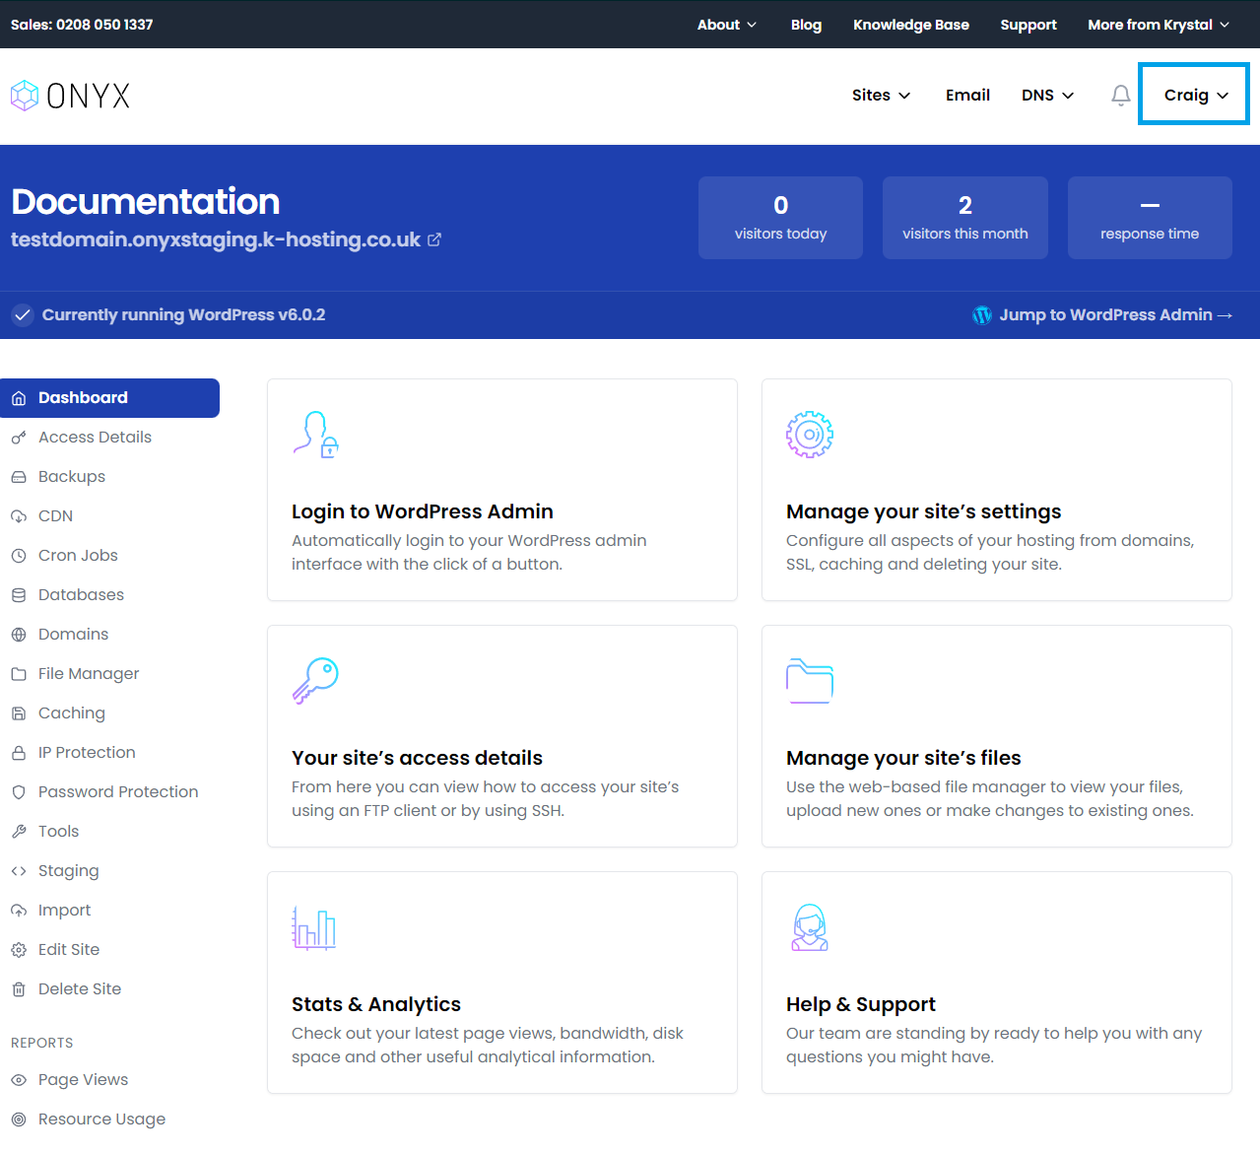Open the notifications bell
This screenshot has height=1154, width=1260.
coord(1121,96)
